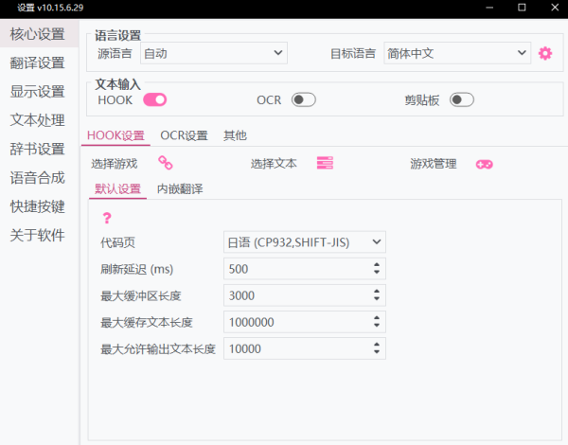
Task: Close the settings window
Action: pyautogui.click(x=555, y=8)
